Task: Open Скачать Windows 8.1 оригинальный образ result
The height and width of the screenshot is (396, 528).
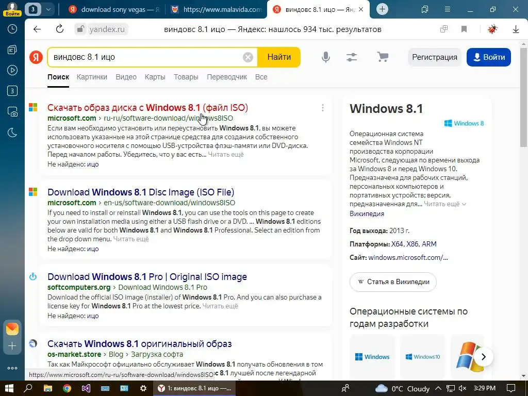Action: pyautogui.click(x=139, y=344)
